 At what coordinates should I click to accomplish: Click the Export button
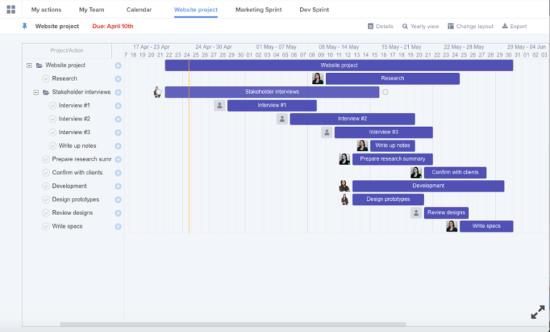pos(514,27)
